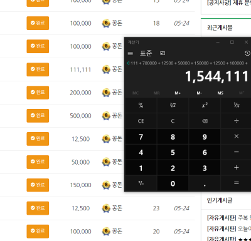
Task: Click the amount 200,000 in table
Action: [x=80, y=93]
